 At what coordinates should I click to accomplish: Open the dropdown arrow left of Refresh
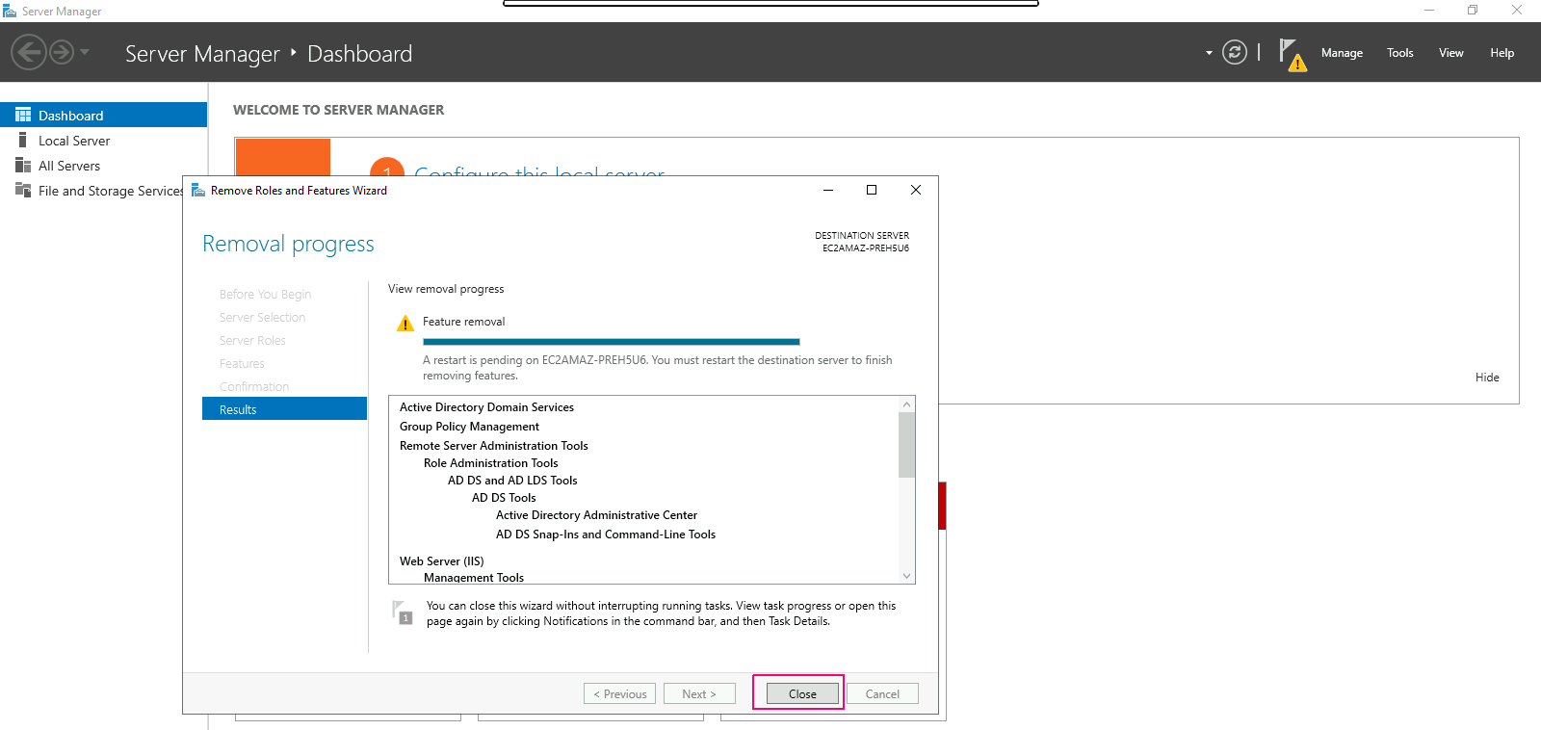pos(1209,53)
